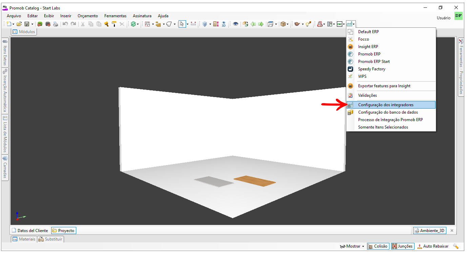Click the brick wall builder icon

(x=158, y=24)
